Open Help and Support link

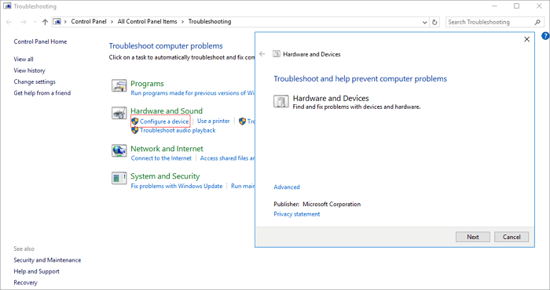click(x=36, y=271)
